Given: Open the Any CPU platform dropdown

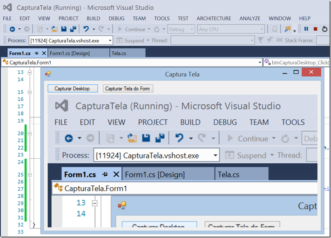Looking at the screenshot, I should 231,29.
